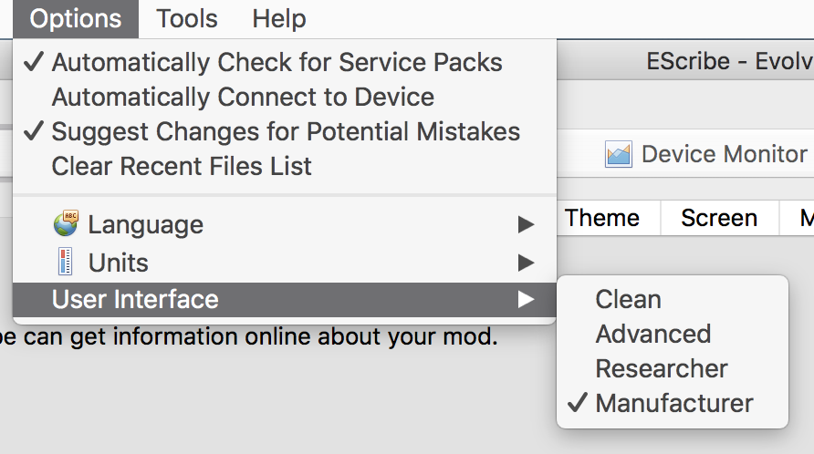
Task: Switch to the Screen tab
Action: [x=719, y=218]
